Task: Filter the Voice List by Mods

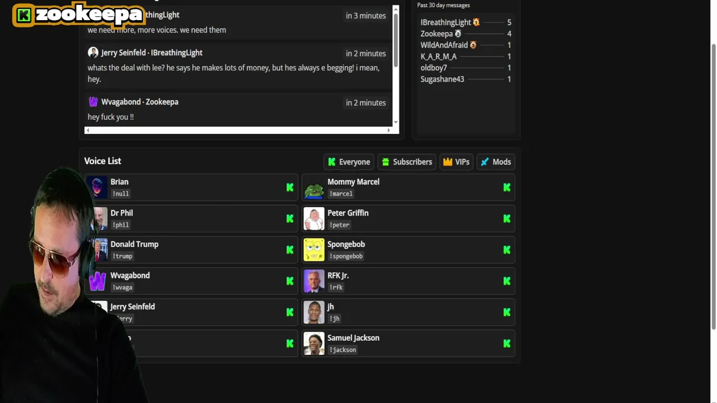Action: click(x=496, y=162)
